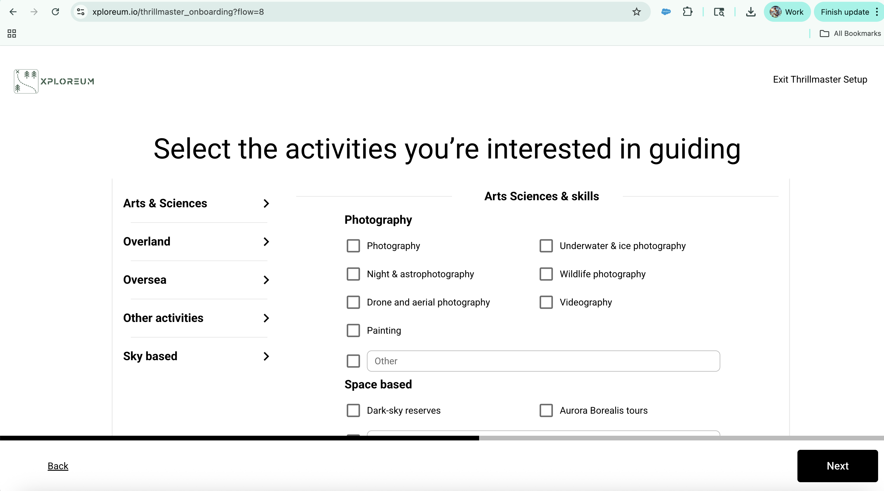
Task: Expand Other activities chevron
Action: (x=266, y=318)
